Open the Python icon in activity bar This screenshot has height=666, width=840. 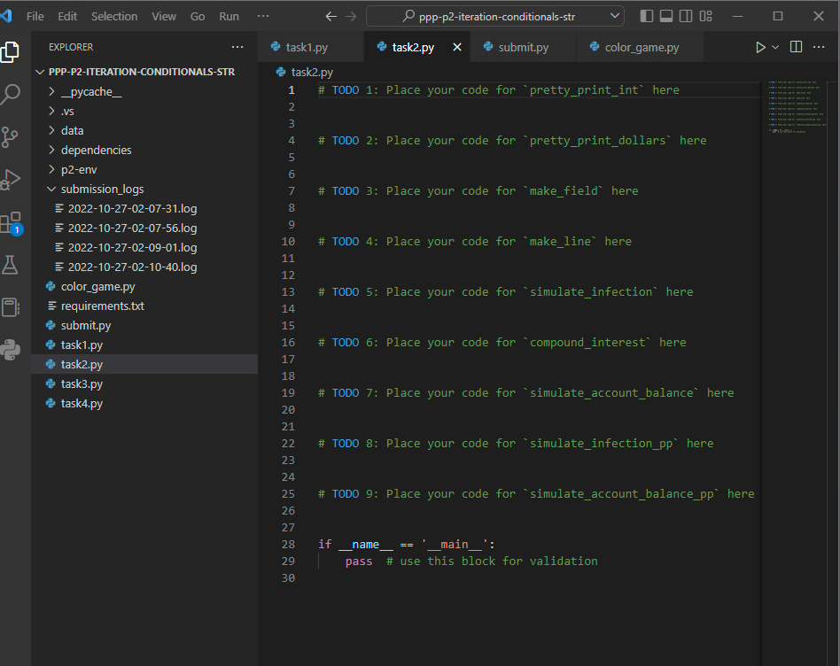point(11,350)
